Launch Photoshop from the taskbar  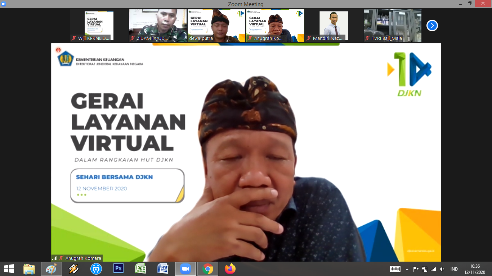pyautogui.click(x=118, y=269)
